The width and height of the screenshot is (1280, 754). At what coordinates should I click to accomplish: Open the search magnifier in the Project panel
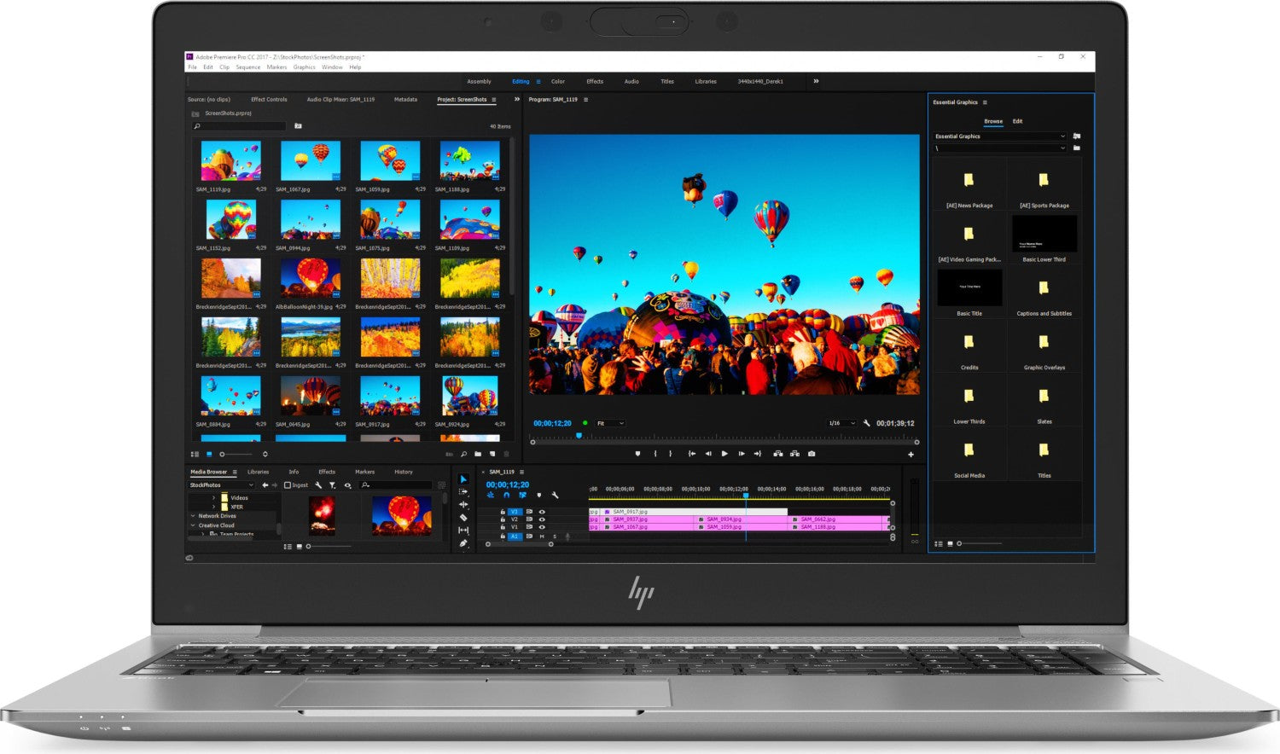pos(197,125)
